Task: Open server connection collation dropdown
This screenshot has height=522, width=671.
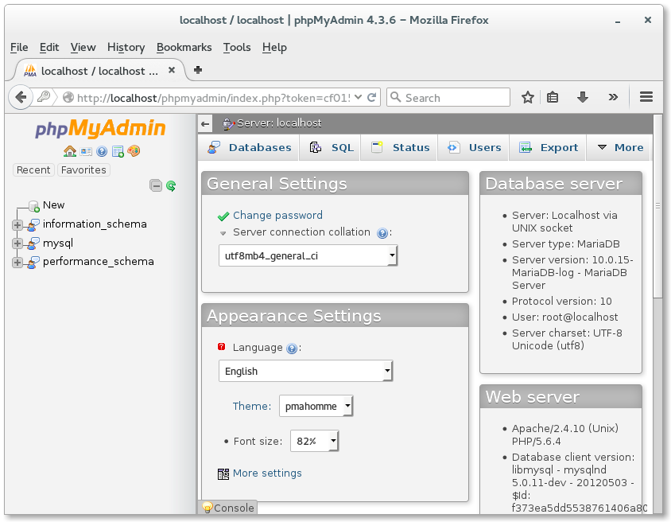Action: point(308,255)
